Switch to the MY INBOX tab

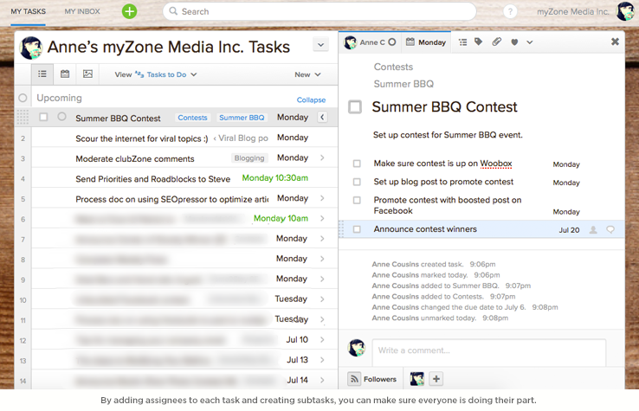click(x=82, y=11)
